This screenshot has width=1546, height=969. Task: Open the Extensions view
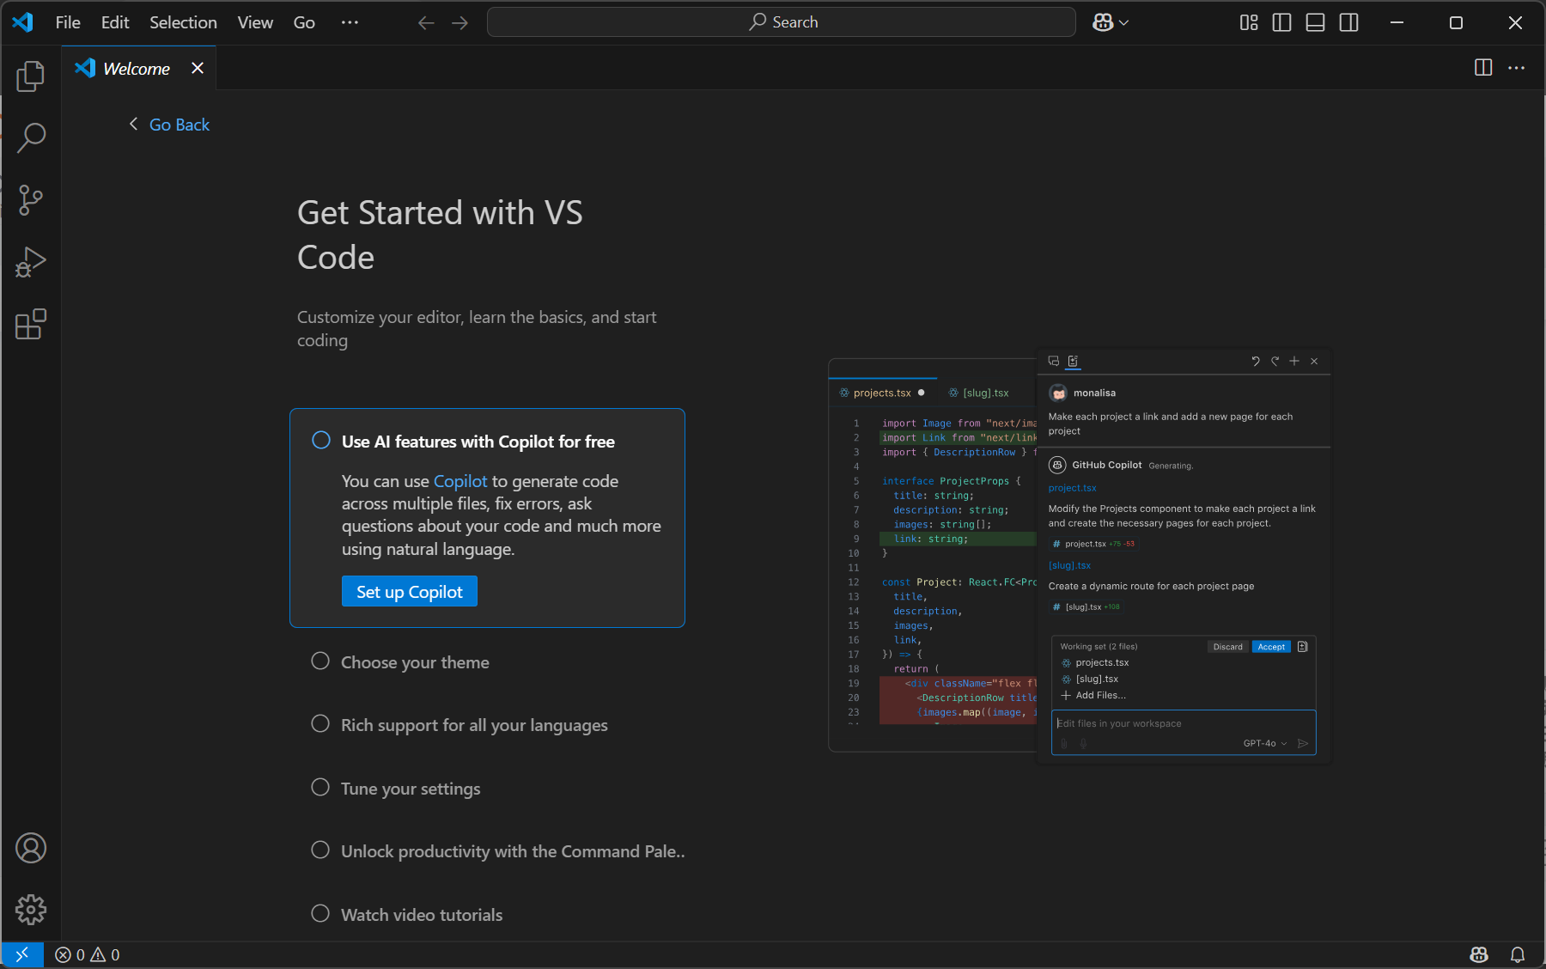[x=31, y=324]
